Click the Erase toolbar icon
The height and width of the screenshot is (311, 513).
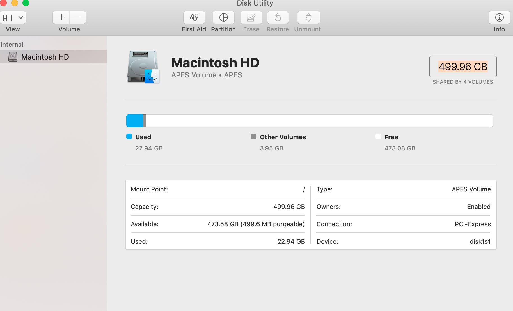pos(251,17)
